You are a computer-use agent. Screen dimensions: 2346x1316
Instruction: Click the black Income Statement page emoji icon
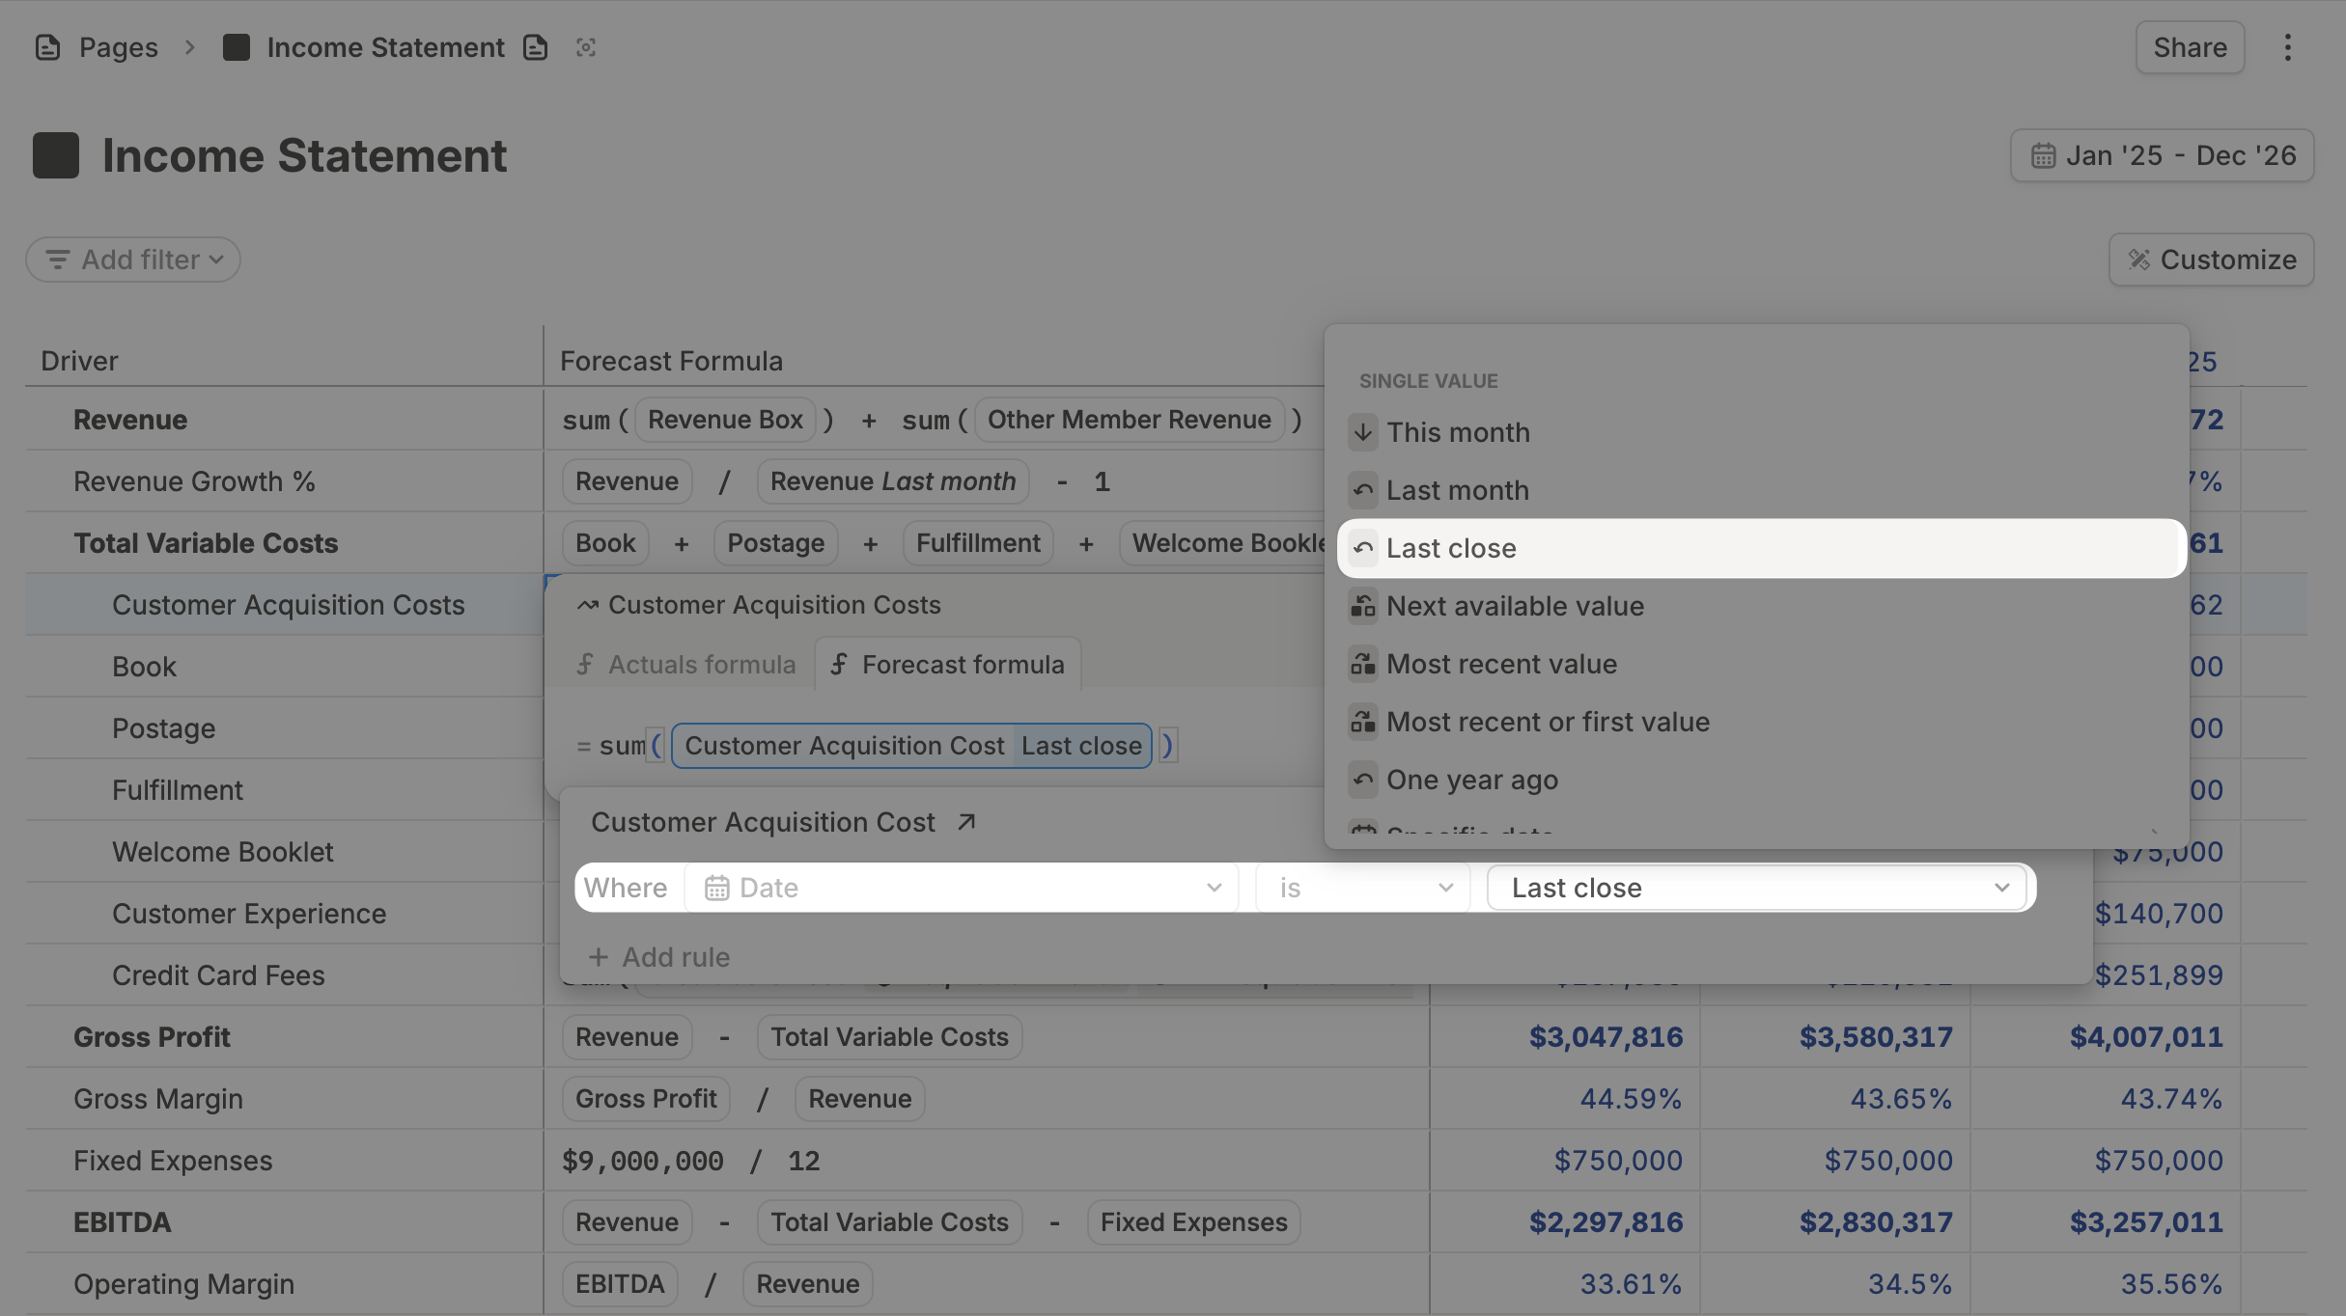56,155
